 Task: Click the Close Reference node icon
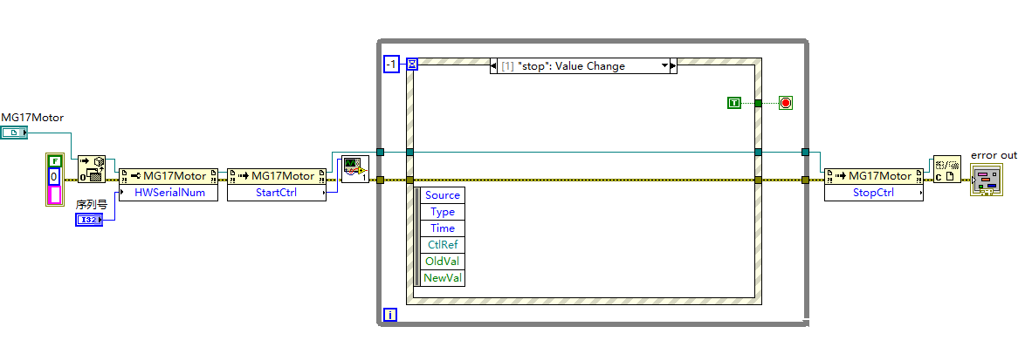[x=946, y=169]
